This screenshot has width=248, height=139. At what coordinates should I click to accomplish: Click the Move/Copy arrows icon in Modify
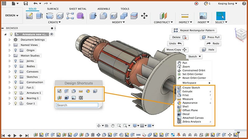[x=144, y=16]
